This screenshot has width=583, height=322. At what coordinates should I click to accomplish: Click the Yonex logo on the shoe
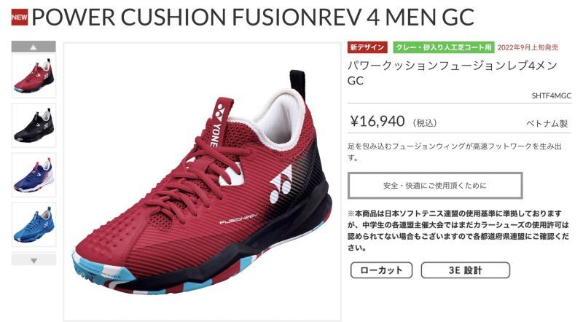click(x=281, y=184)
